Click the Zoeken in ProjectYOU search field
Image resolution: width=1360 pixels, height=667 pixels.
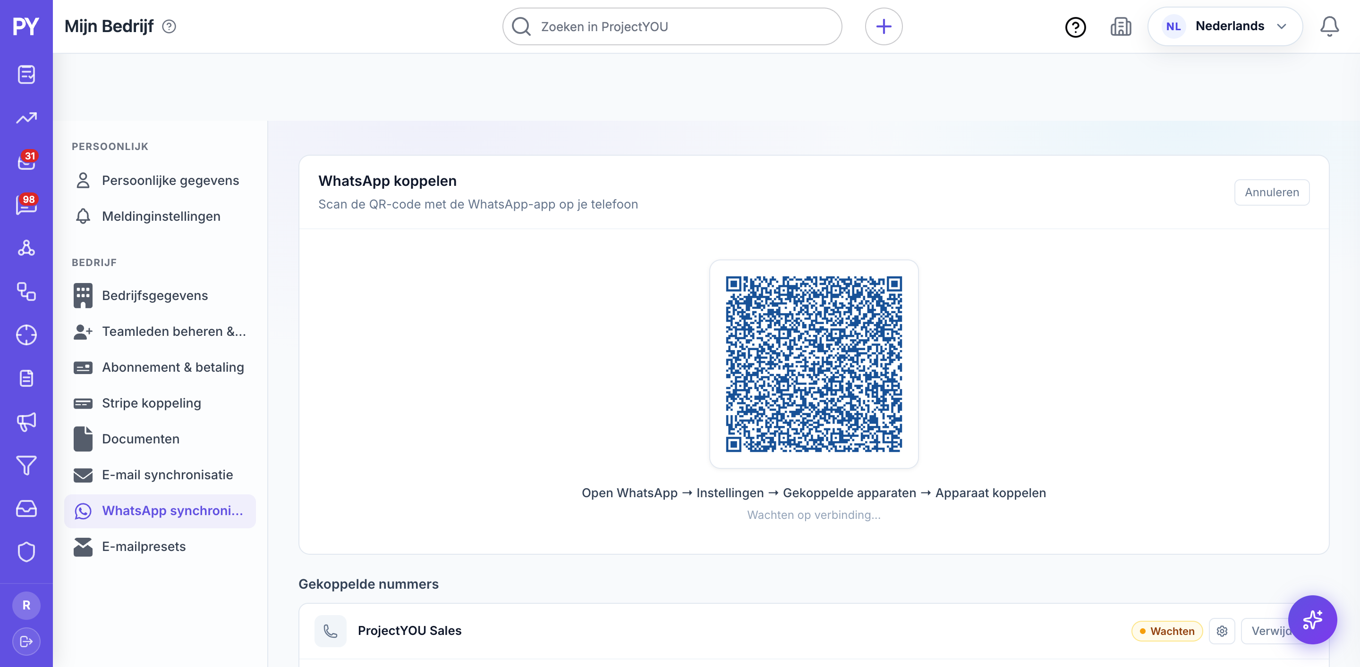tap(672, 26)
